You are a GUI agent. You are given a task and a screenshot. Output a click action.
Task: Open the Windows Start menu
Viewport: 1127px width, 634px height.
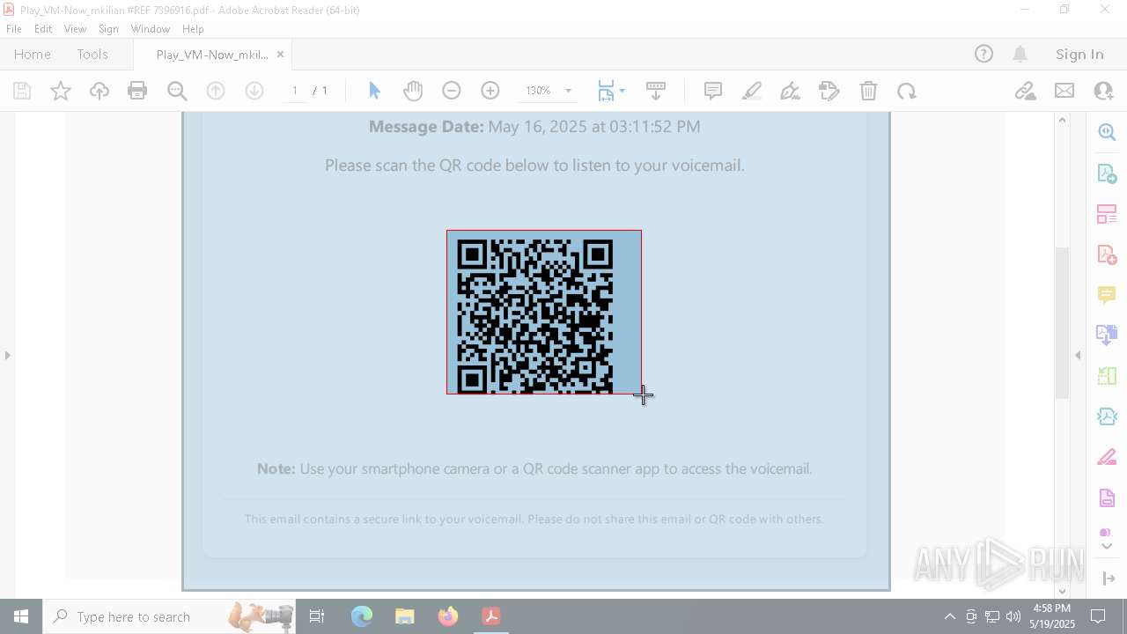coord(21,616)
